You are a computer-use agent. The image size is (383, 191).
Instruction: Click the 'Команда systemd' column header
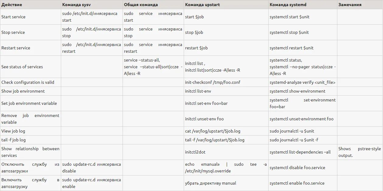(288, 5)
